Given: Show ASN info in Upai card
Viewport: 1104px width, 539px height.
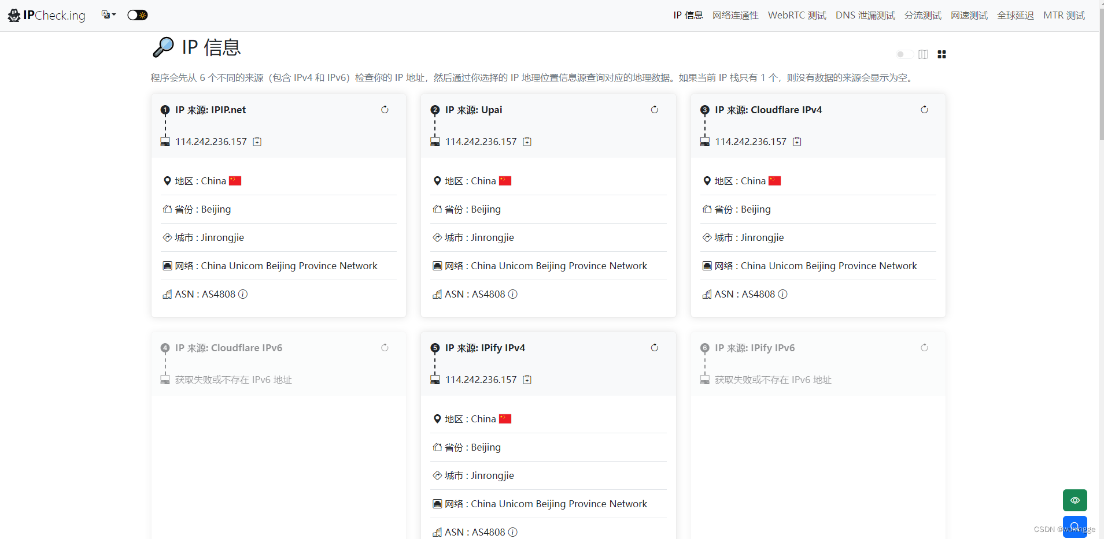Looking at the screenshot, I should [513, 294].
